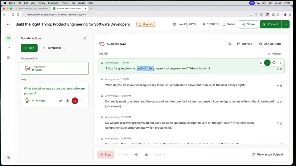Select the anonymous question posted at 12:53 PM

pyautogui.click(x=191, y=122)
